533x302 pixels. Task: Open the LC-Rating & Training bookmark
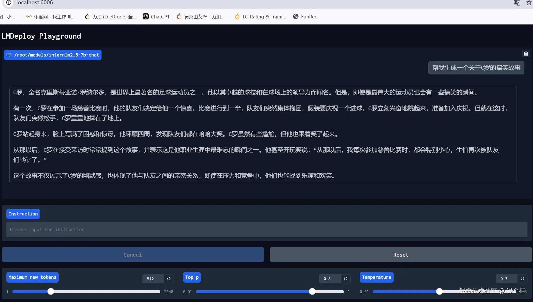point(260,17)
